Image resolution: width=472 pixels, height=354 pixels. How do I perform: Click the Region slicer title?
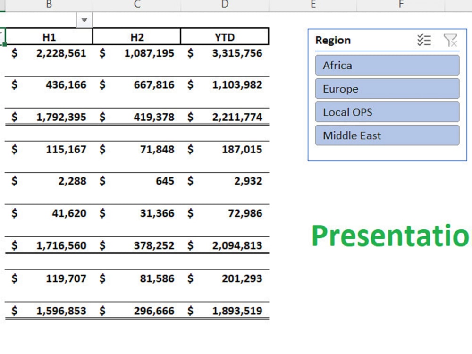tap(333, 40)
